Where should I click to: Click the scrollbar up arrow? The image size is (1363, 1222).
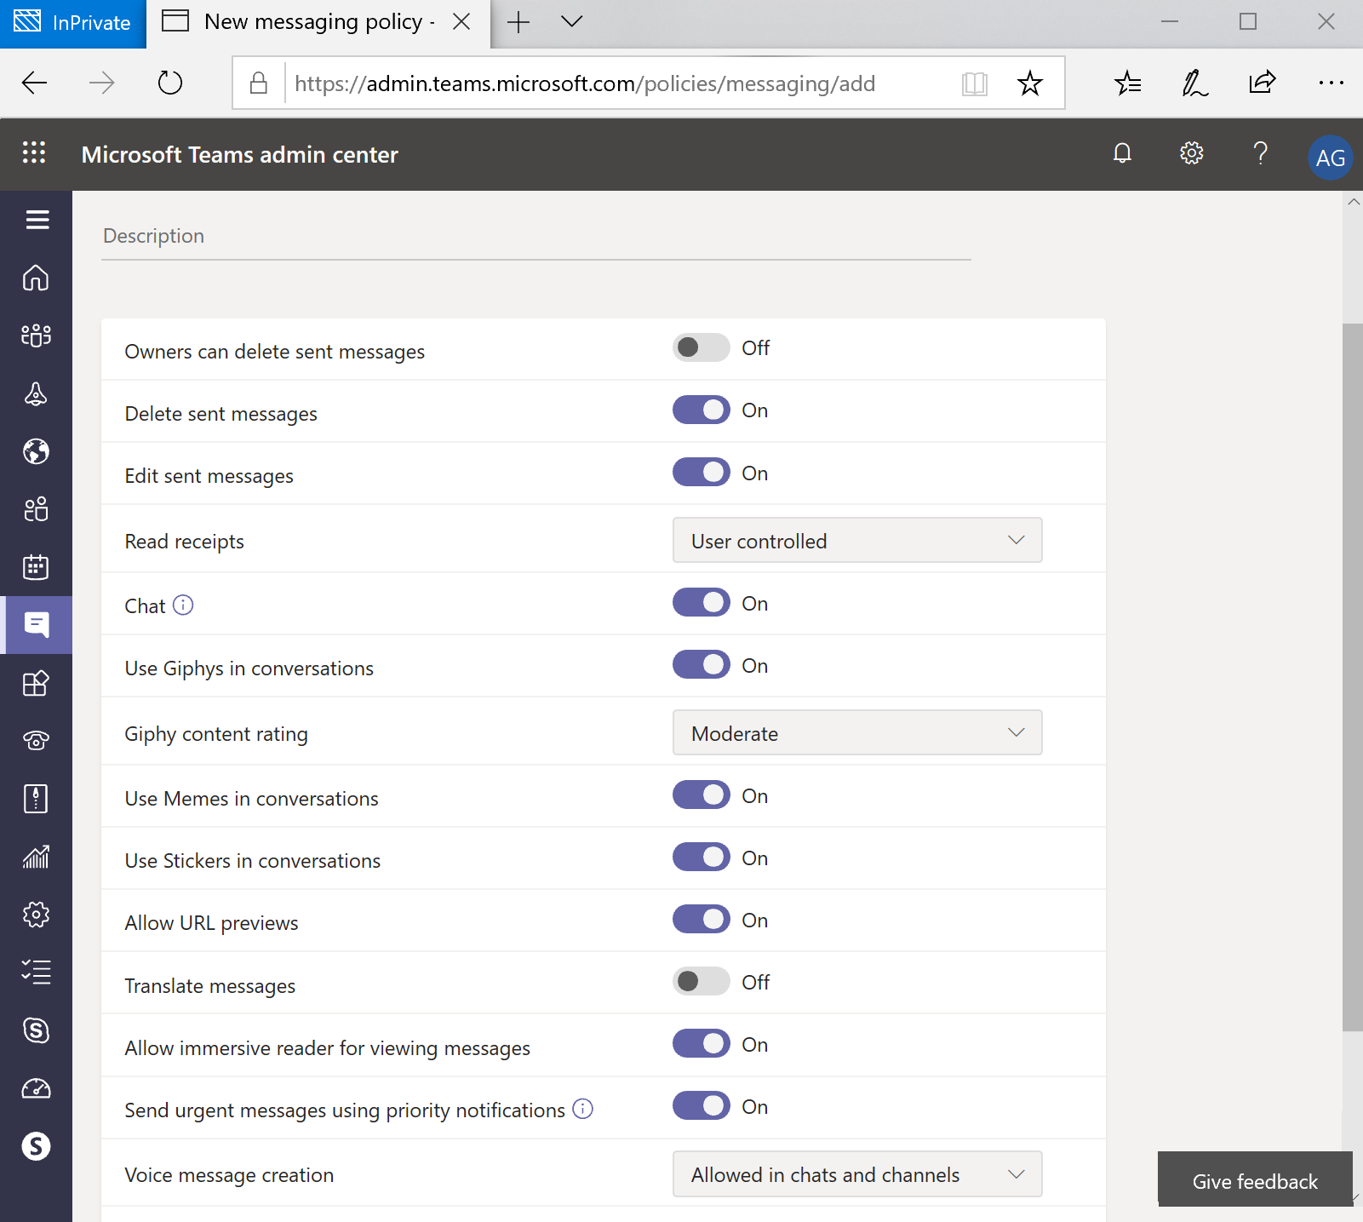[x=1354, y=202]
